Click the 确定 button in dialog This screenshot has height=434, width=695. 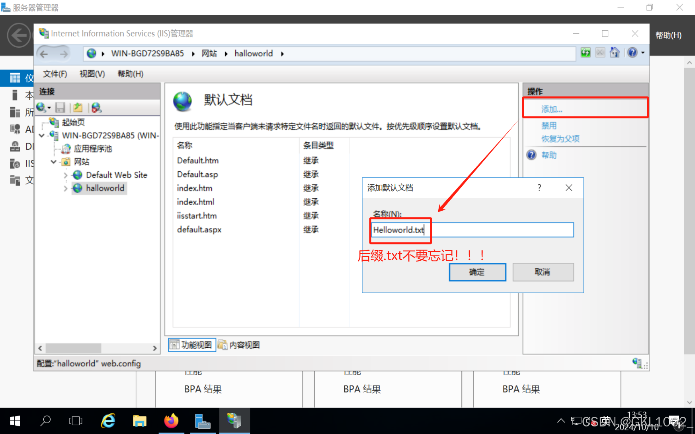pos(477,272)
